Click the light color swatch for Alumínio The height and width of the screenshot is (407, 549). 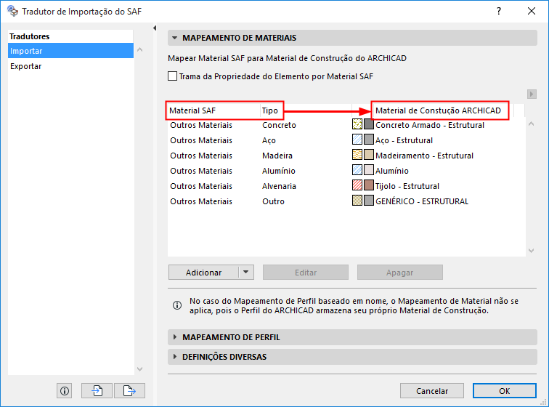pyautogui.click(x=369, y=170)
